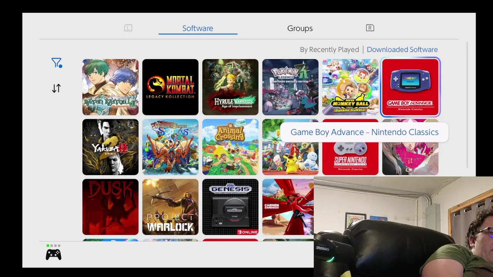Click the Downloaded Software filter link
Viewport: 493px width, 277px height.
point(402,50)
